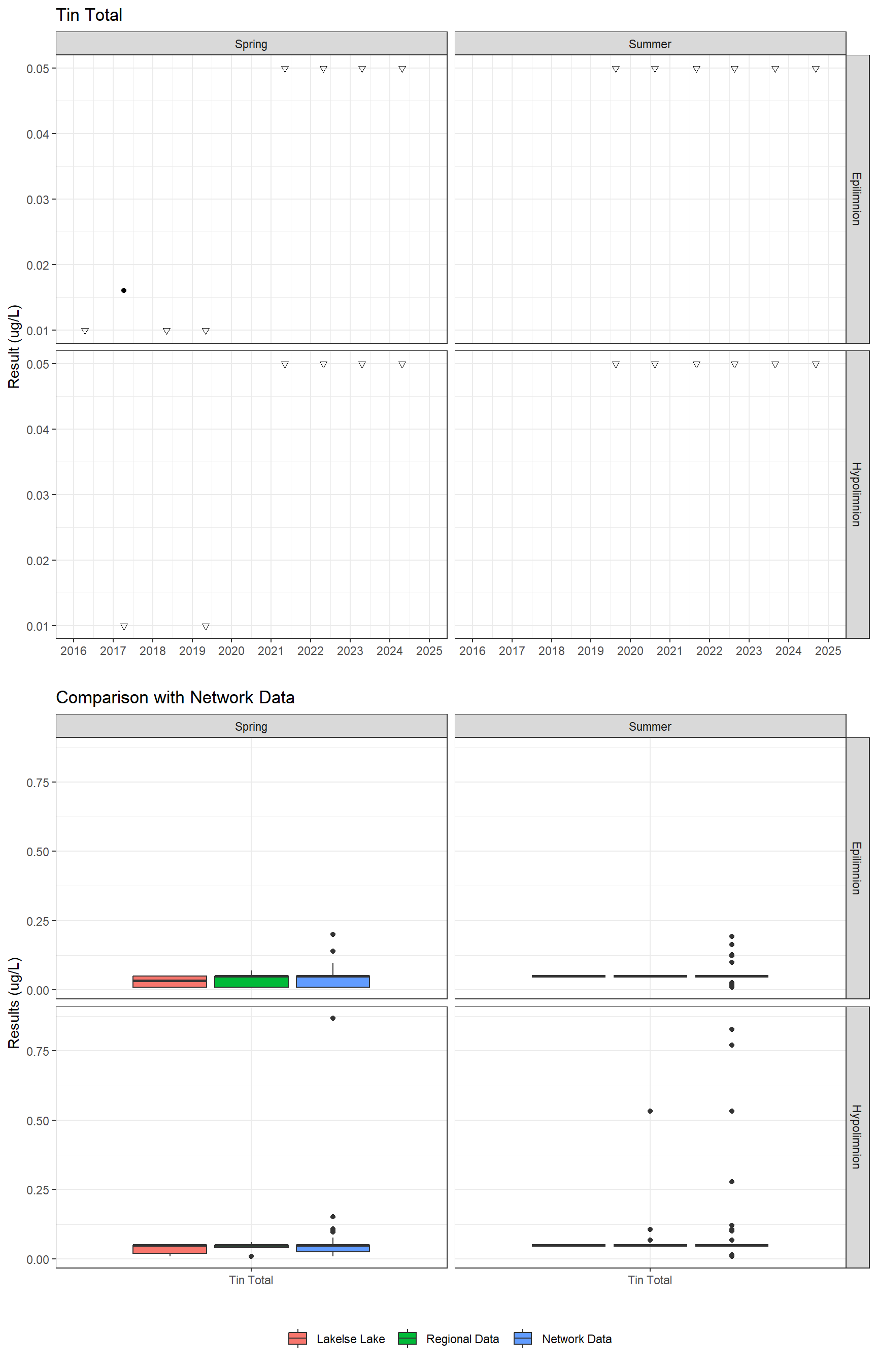Click the 2016 triangle marker in Spring Epilimnion

point(85,331)
